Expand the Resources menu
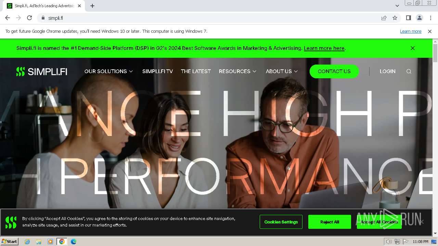 [237, 71]
